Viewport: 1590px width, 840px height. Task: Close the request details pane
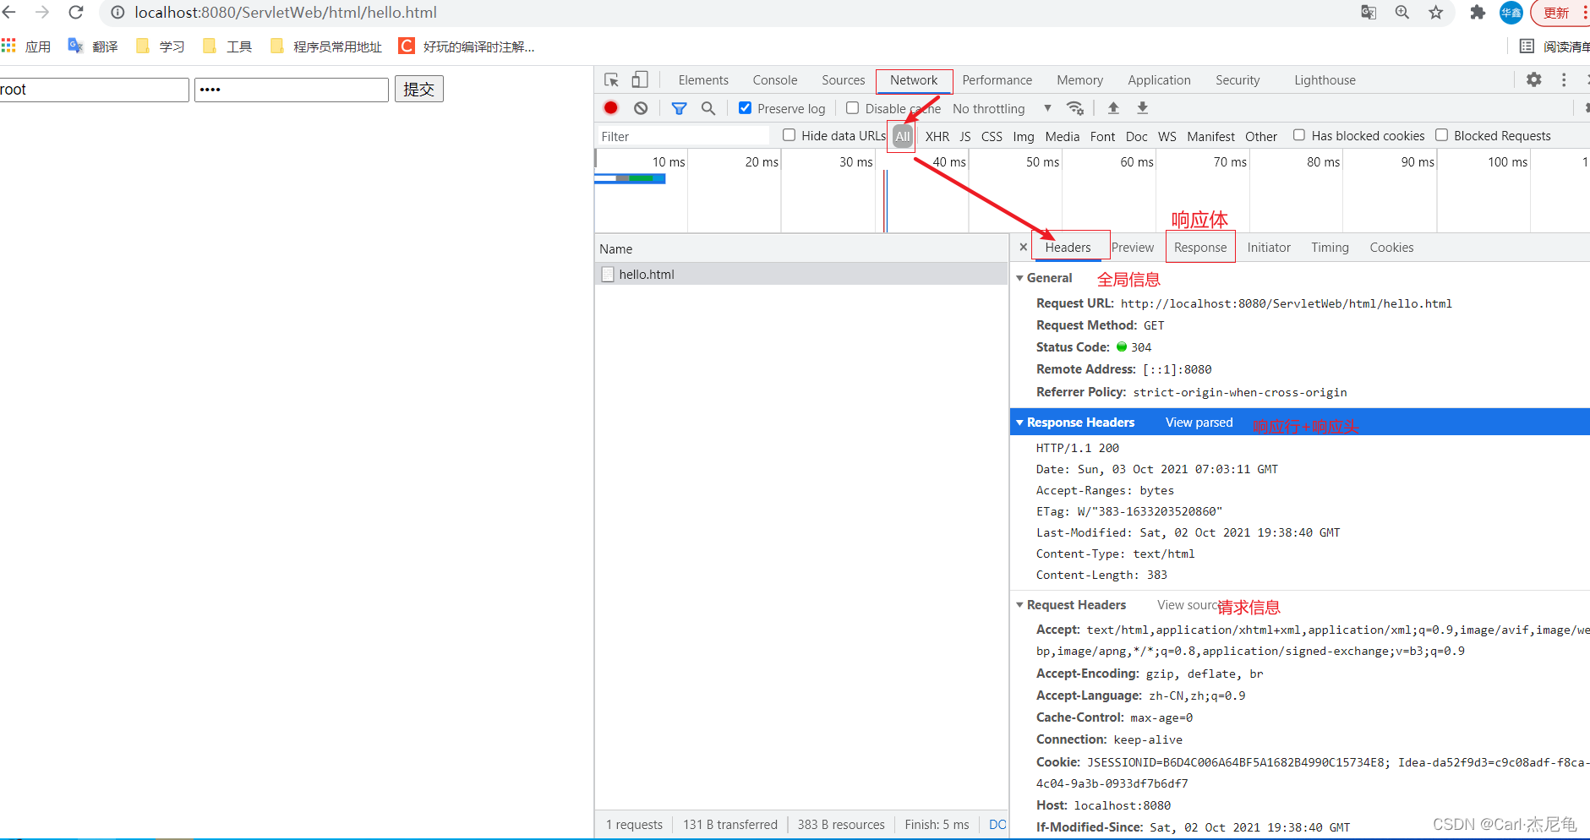pos(1023,247)
